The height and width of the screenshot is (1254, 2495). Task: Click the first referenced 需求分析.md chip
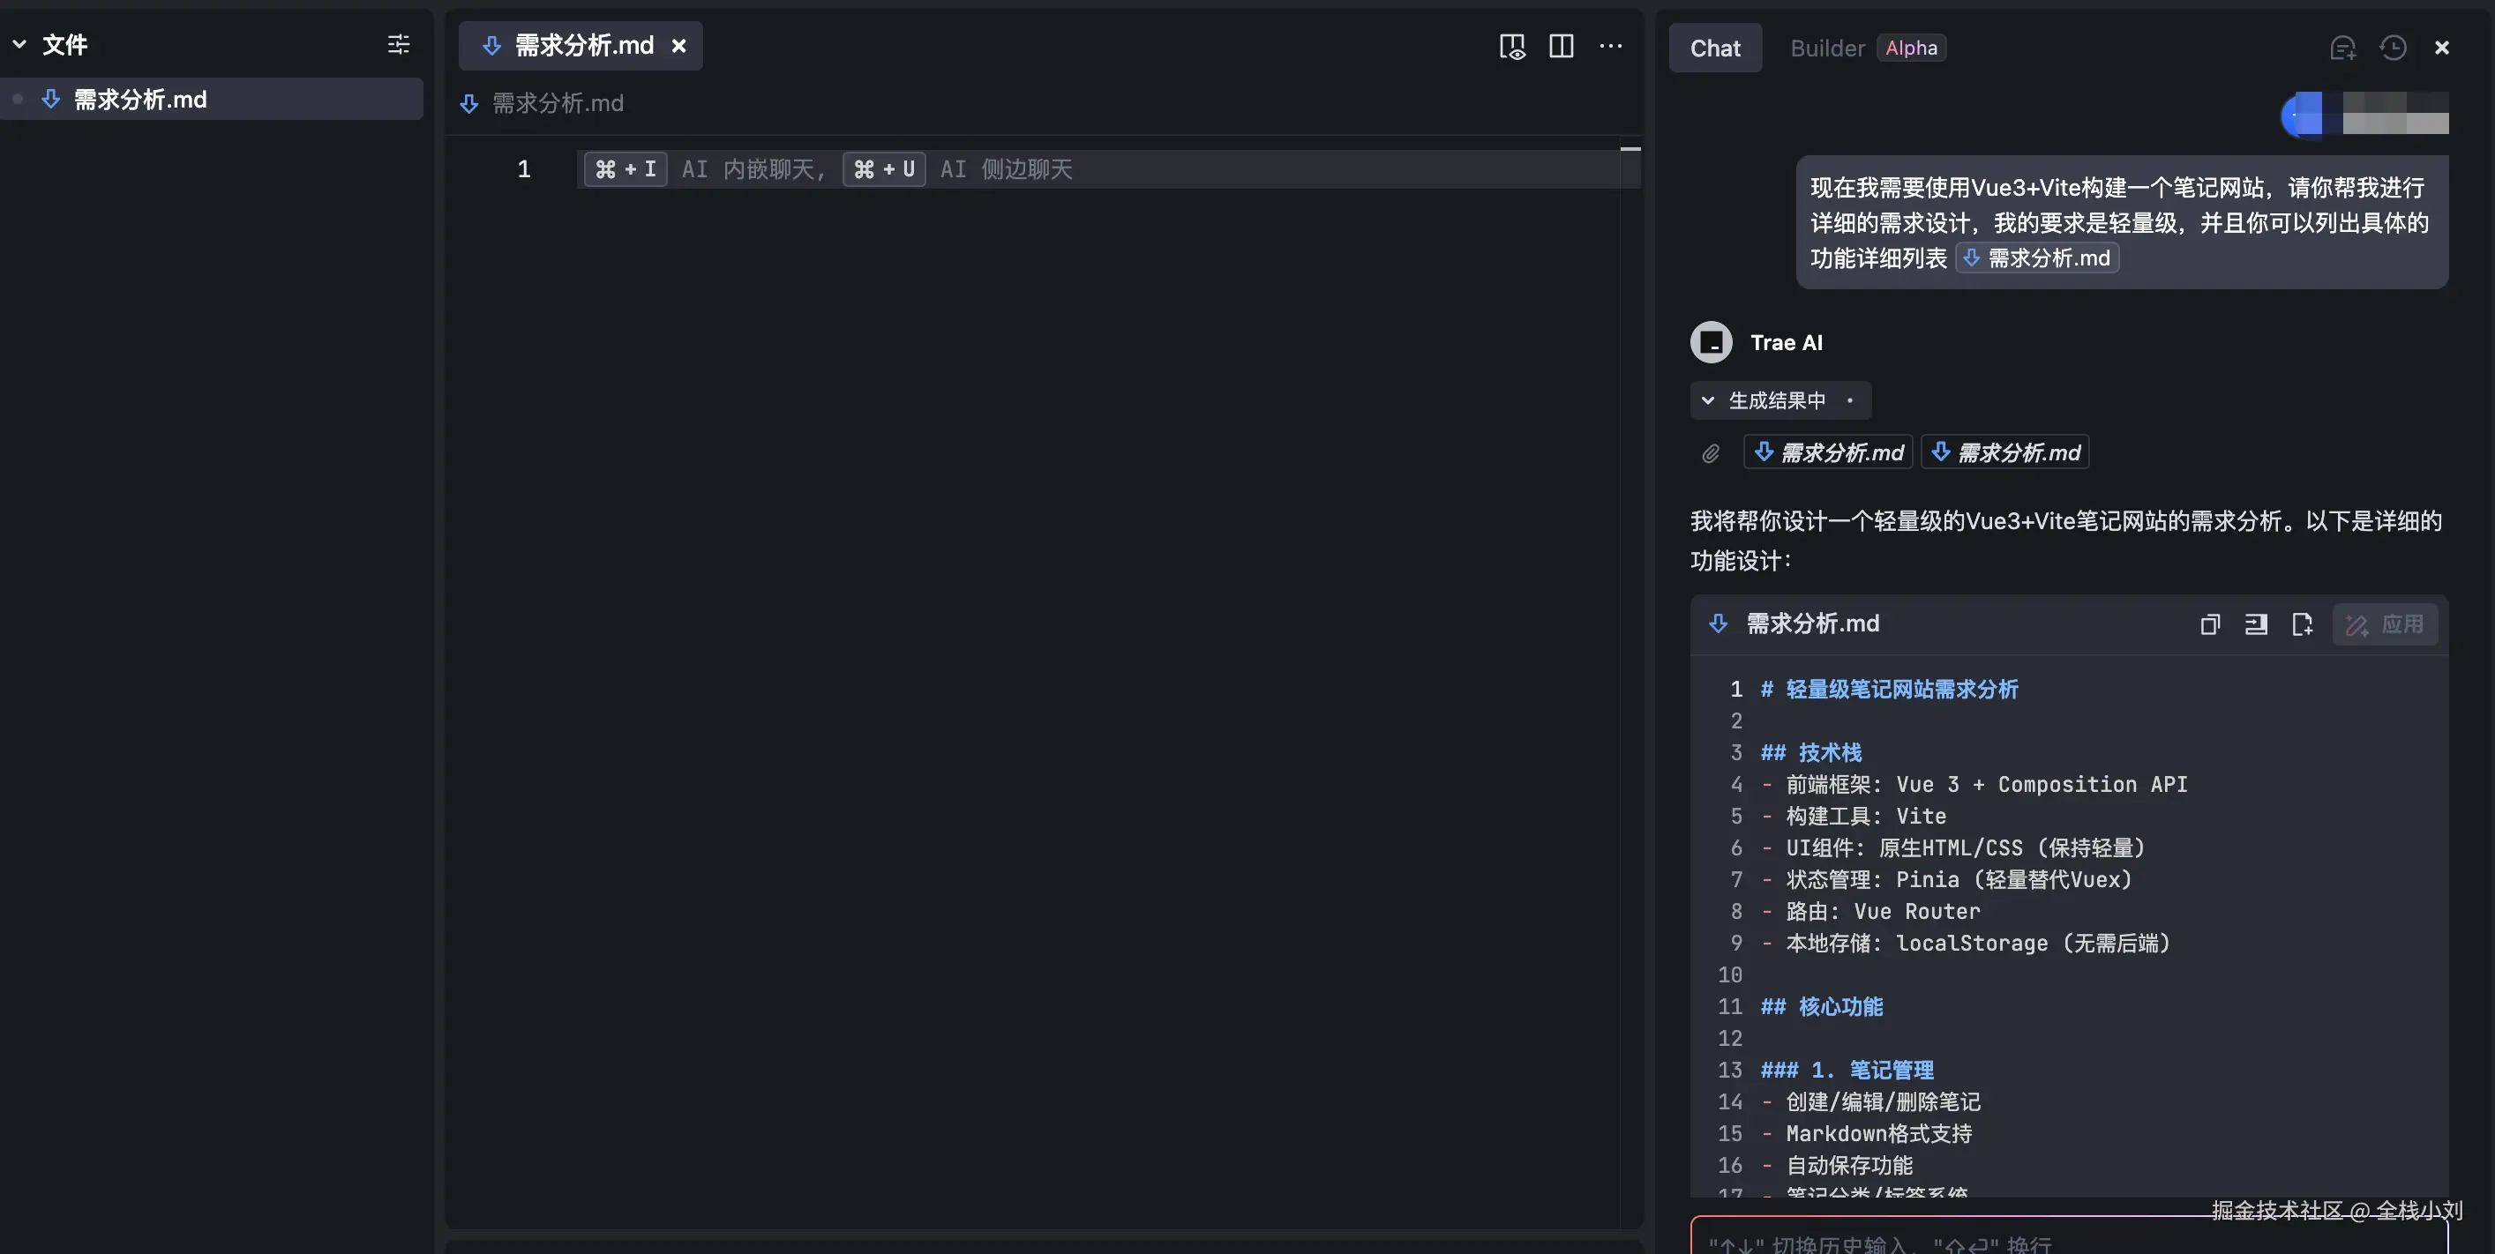1828,453
